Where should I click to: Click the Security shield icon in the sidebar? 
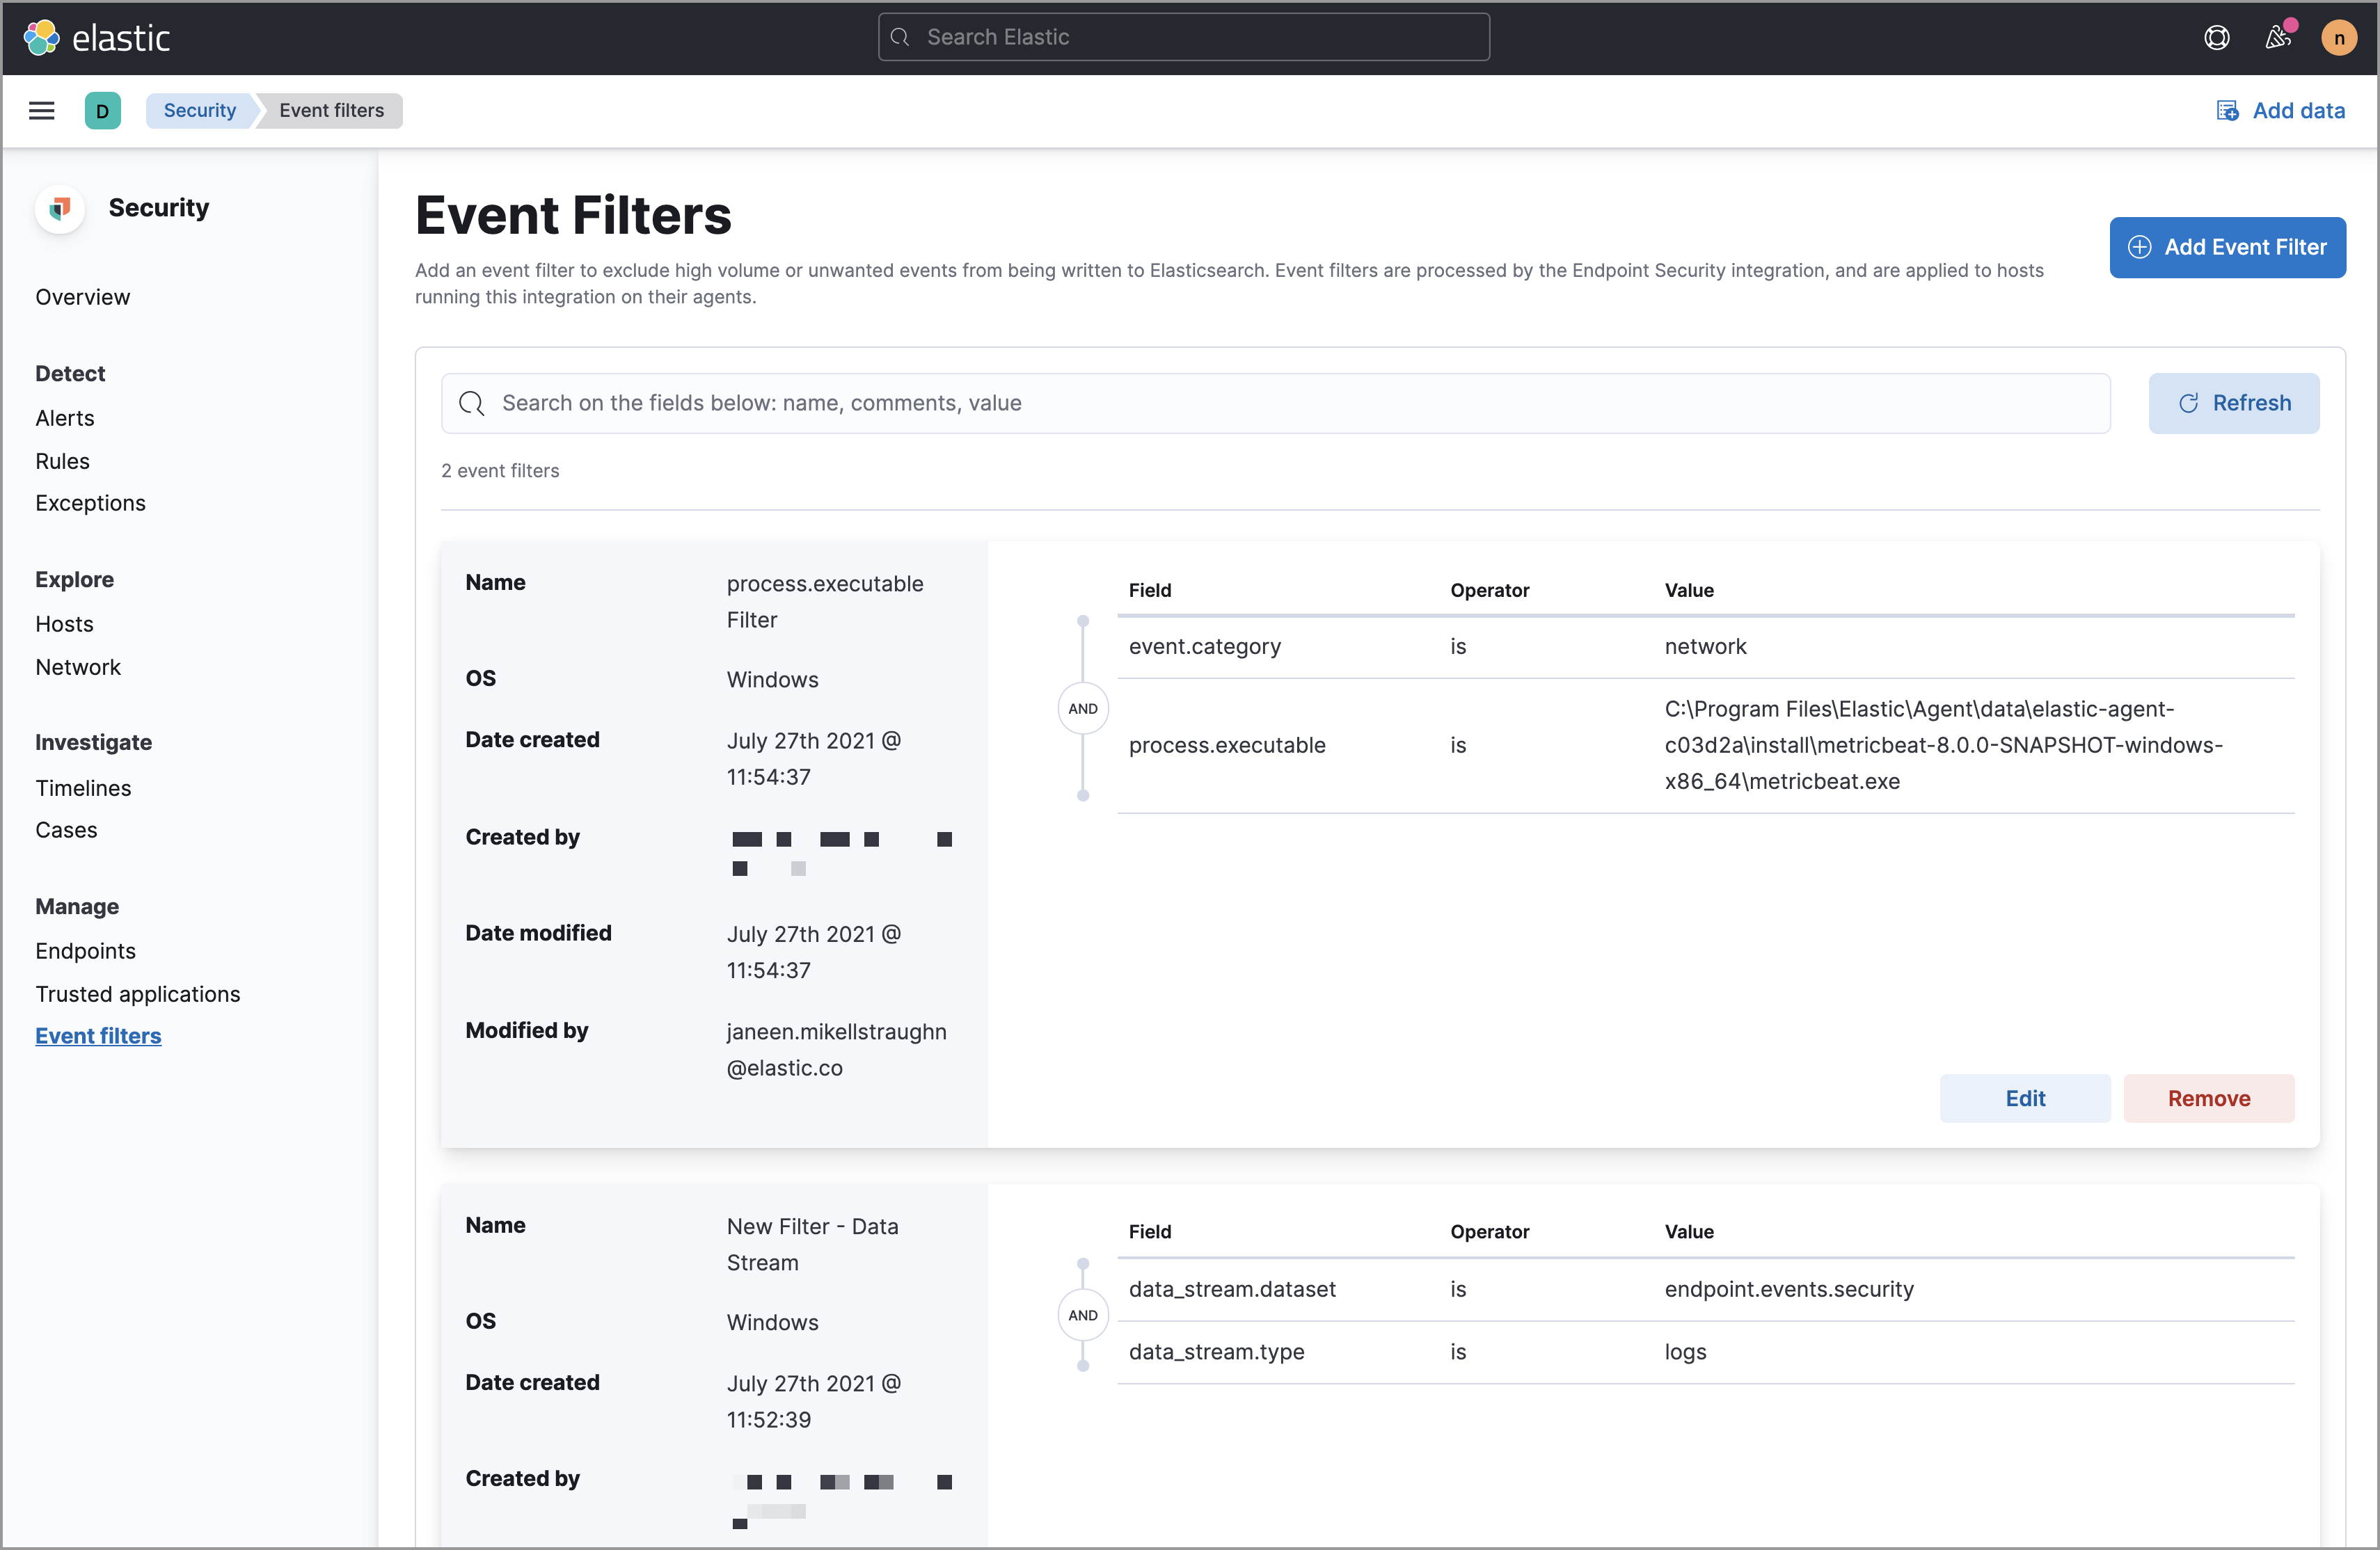(59, 208)
